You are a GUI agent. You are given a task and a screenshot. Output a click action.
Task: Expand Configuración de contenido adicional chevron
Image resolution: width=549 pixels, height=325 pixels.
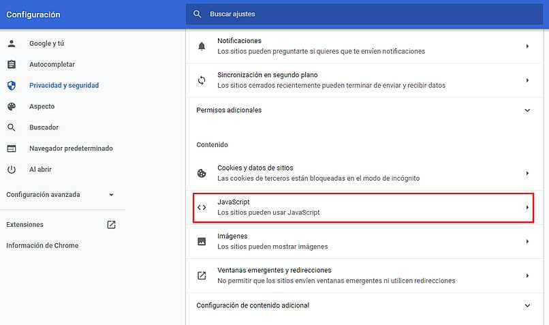click(527, 306)
